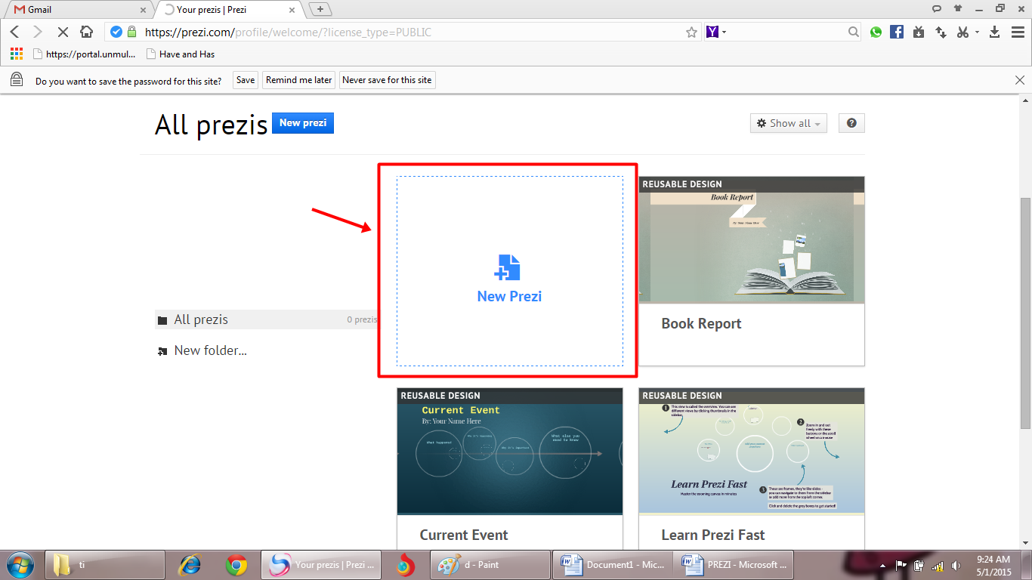The image size is (1032, 580).
Task: Open the Book Report template thumbnail
Action: (x=752, y=240)
